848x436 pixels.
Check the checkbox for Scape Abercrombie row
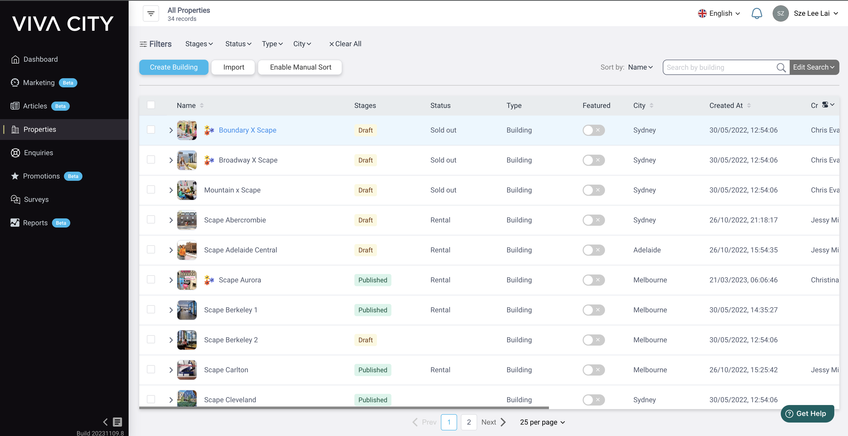tap(151, 219)
